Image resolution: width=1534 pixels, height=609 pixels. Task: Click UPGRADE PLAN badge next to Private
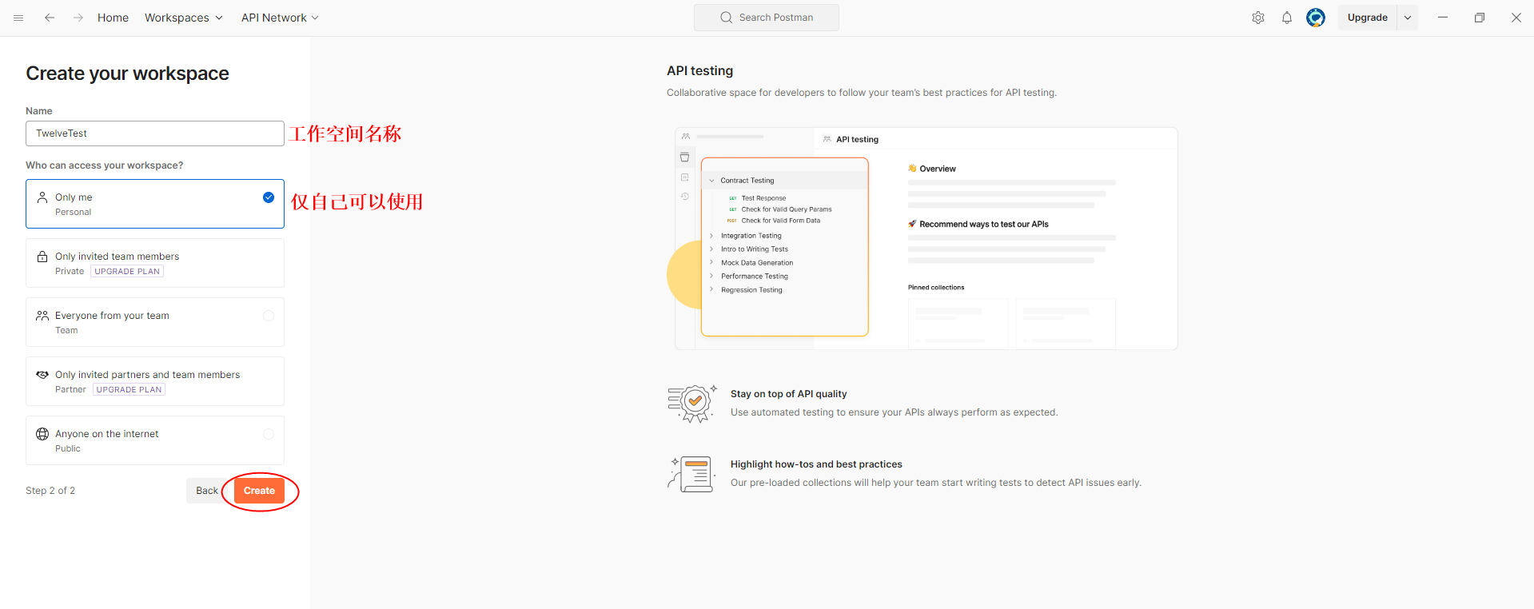pos(127,272)
